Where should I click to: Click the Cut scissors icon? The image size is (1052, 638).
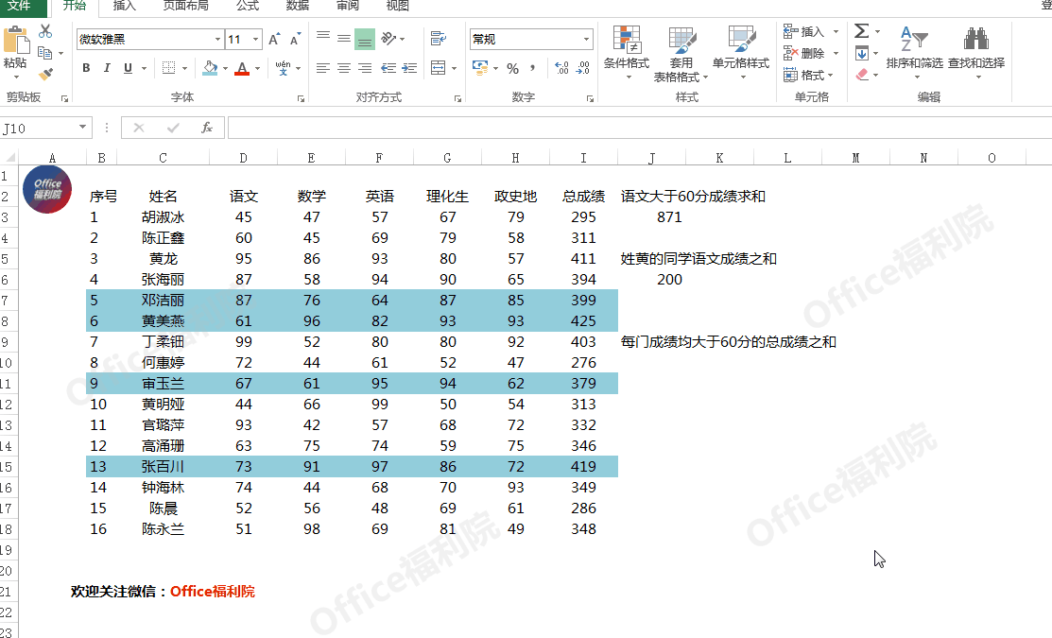(x=45, y=31)
